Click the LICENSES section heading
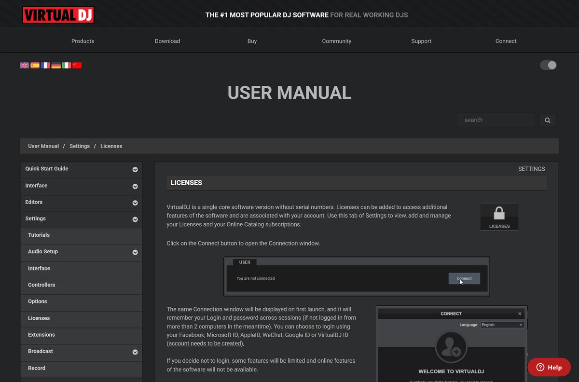The image size is (579, 382). click(x=186, y=183)
